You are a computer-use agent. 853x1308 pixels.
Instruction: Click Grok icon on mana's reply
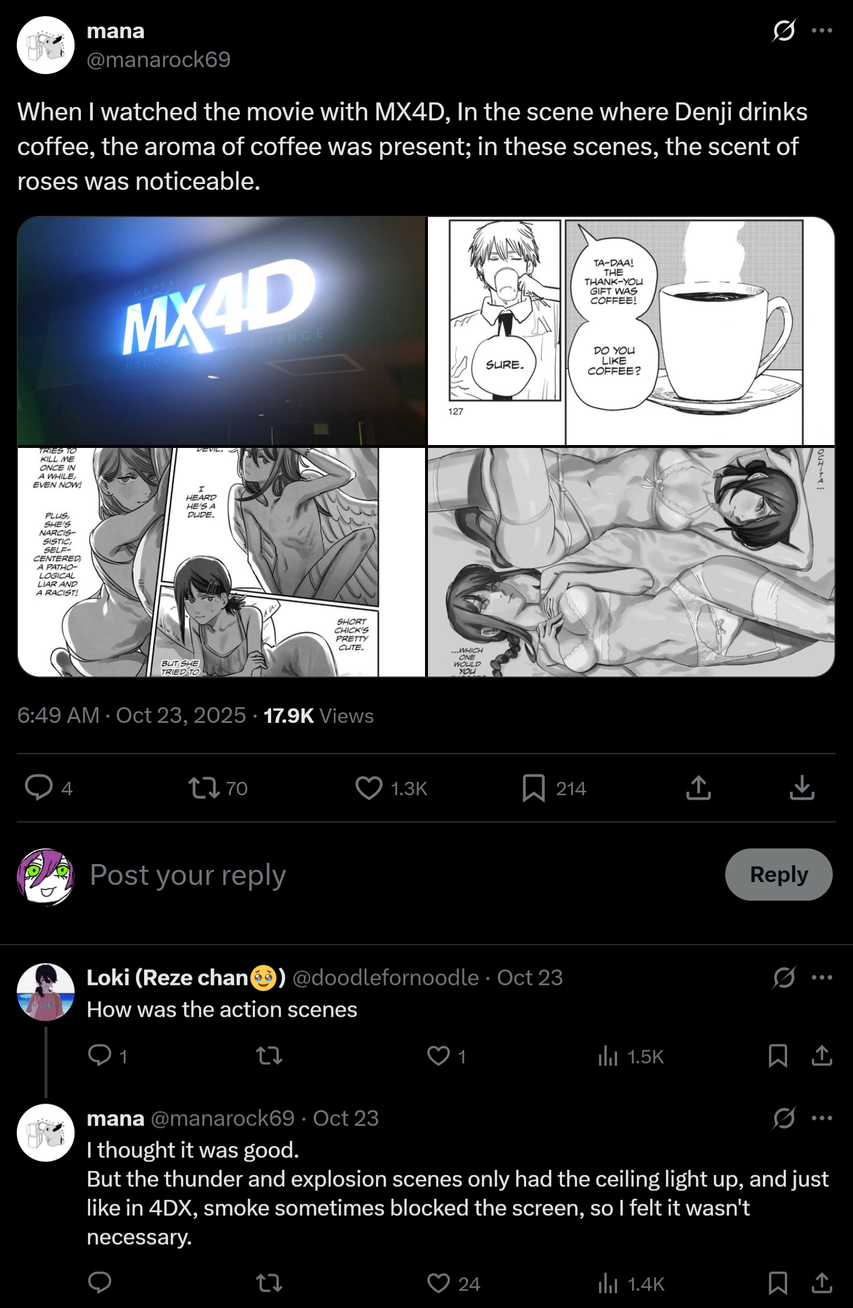click(784, 1118)
